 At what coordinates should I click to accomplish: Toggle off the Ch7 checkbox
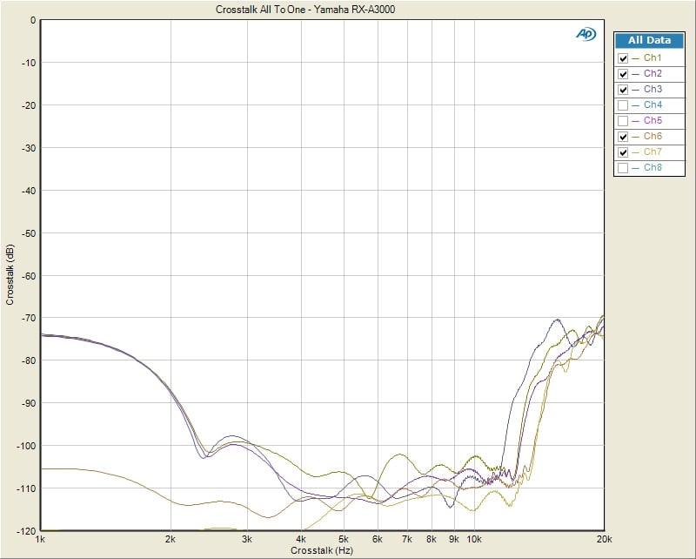(x=623, y=152)
